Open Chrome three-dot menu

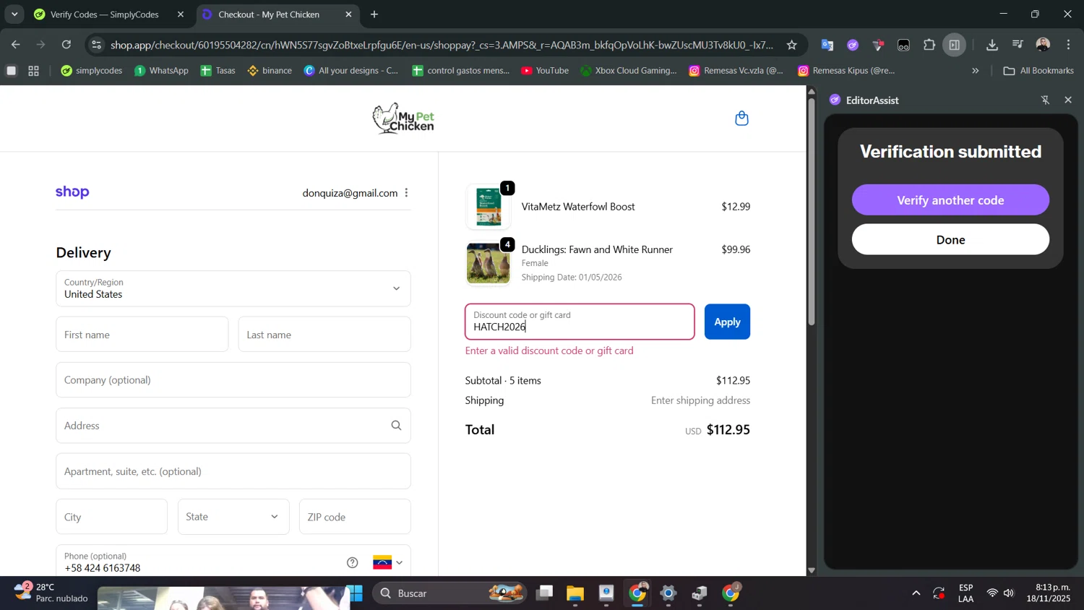[1068, 45]
